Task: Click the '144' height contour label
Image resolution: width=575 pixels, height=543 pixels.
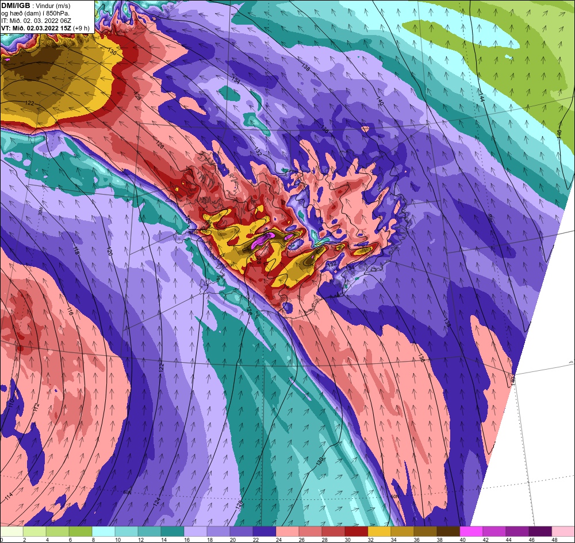Action: pyautogui.click(x=481, y=96)
